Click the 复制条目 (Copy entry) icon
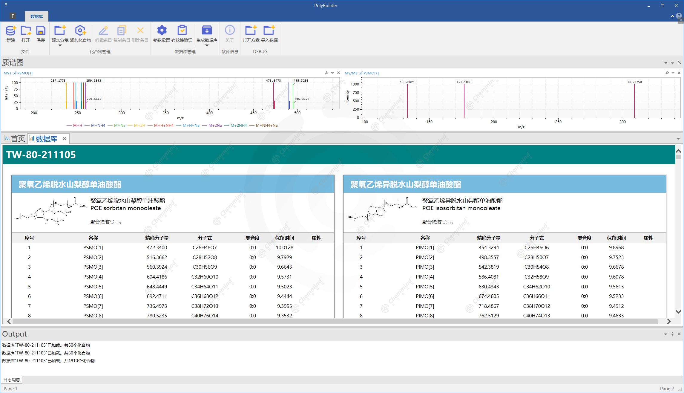The height and width of the screenshot is (393, 684). tap(122, 30)
